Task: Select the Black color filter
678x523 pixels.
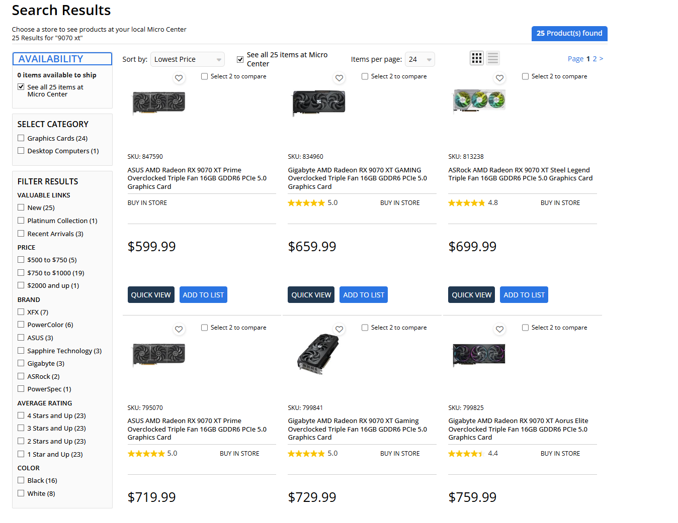Action: 21,480
